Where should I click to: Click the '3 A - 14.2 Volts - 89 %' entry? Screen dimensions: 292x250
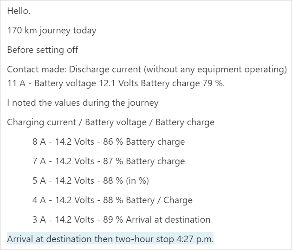point(122,219)
